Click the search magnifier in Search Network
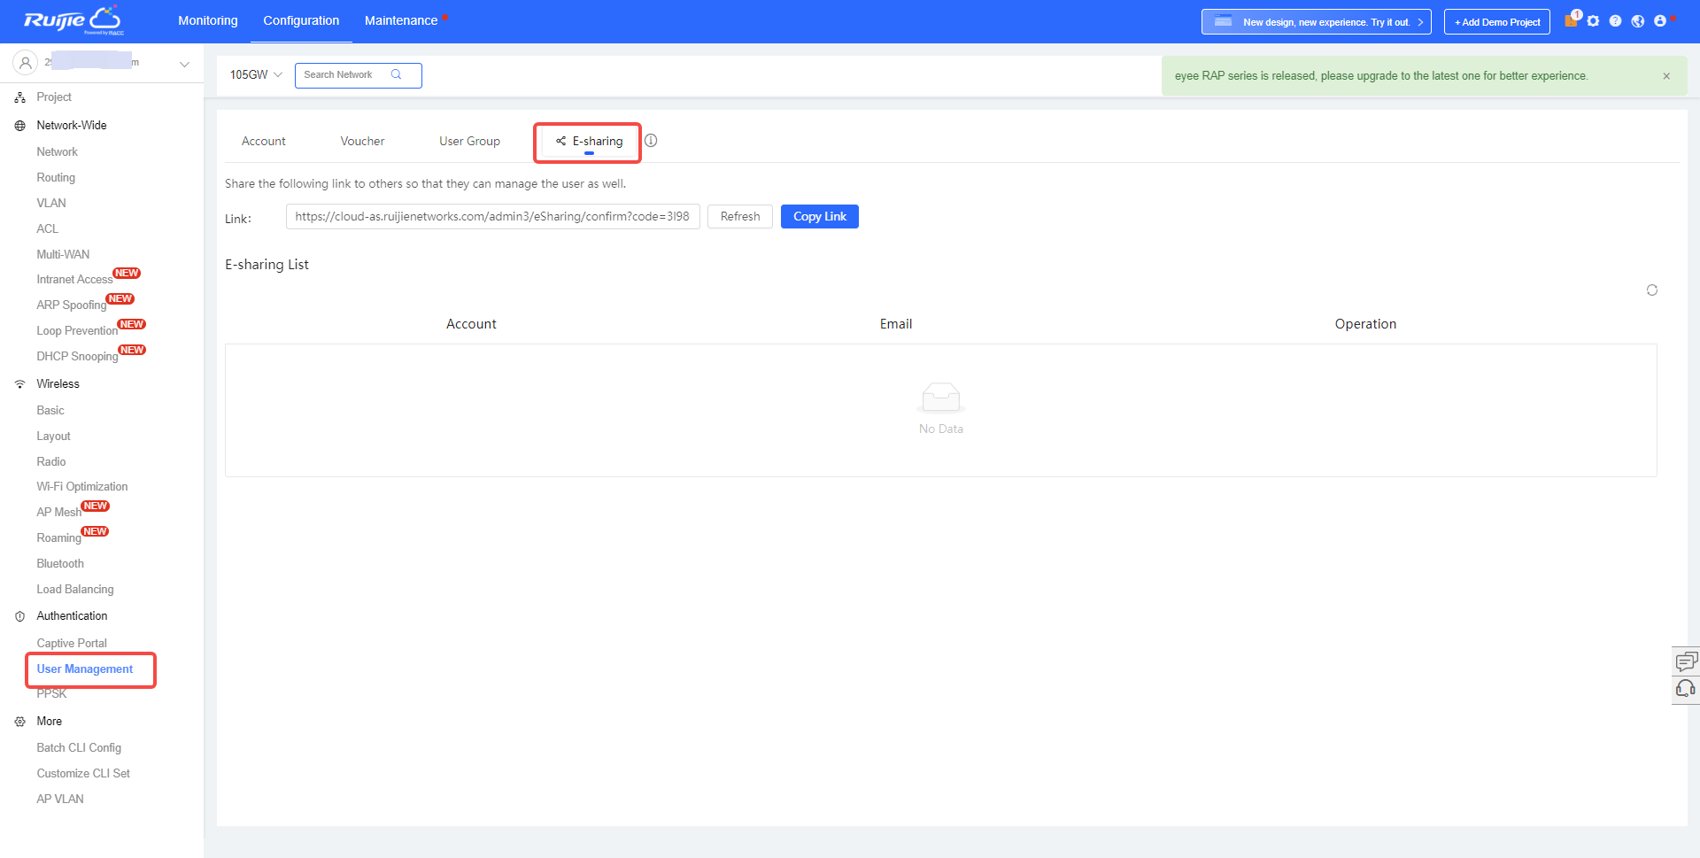This screenshot has width=1700, height=858. coord(396,75)
